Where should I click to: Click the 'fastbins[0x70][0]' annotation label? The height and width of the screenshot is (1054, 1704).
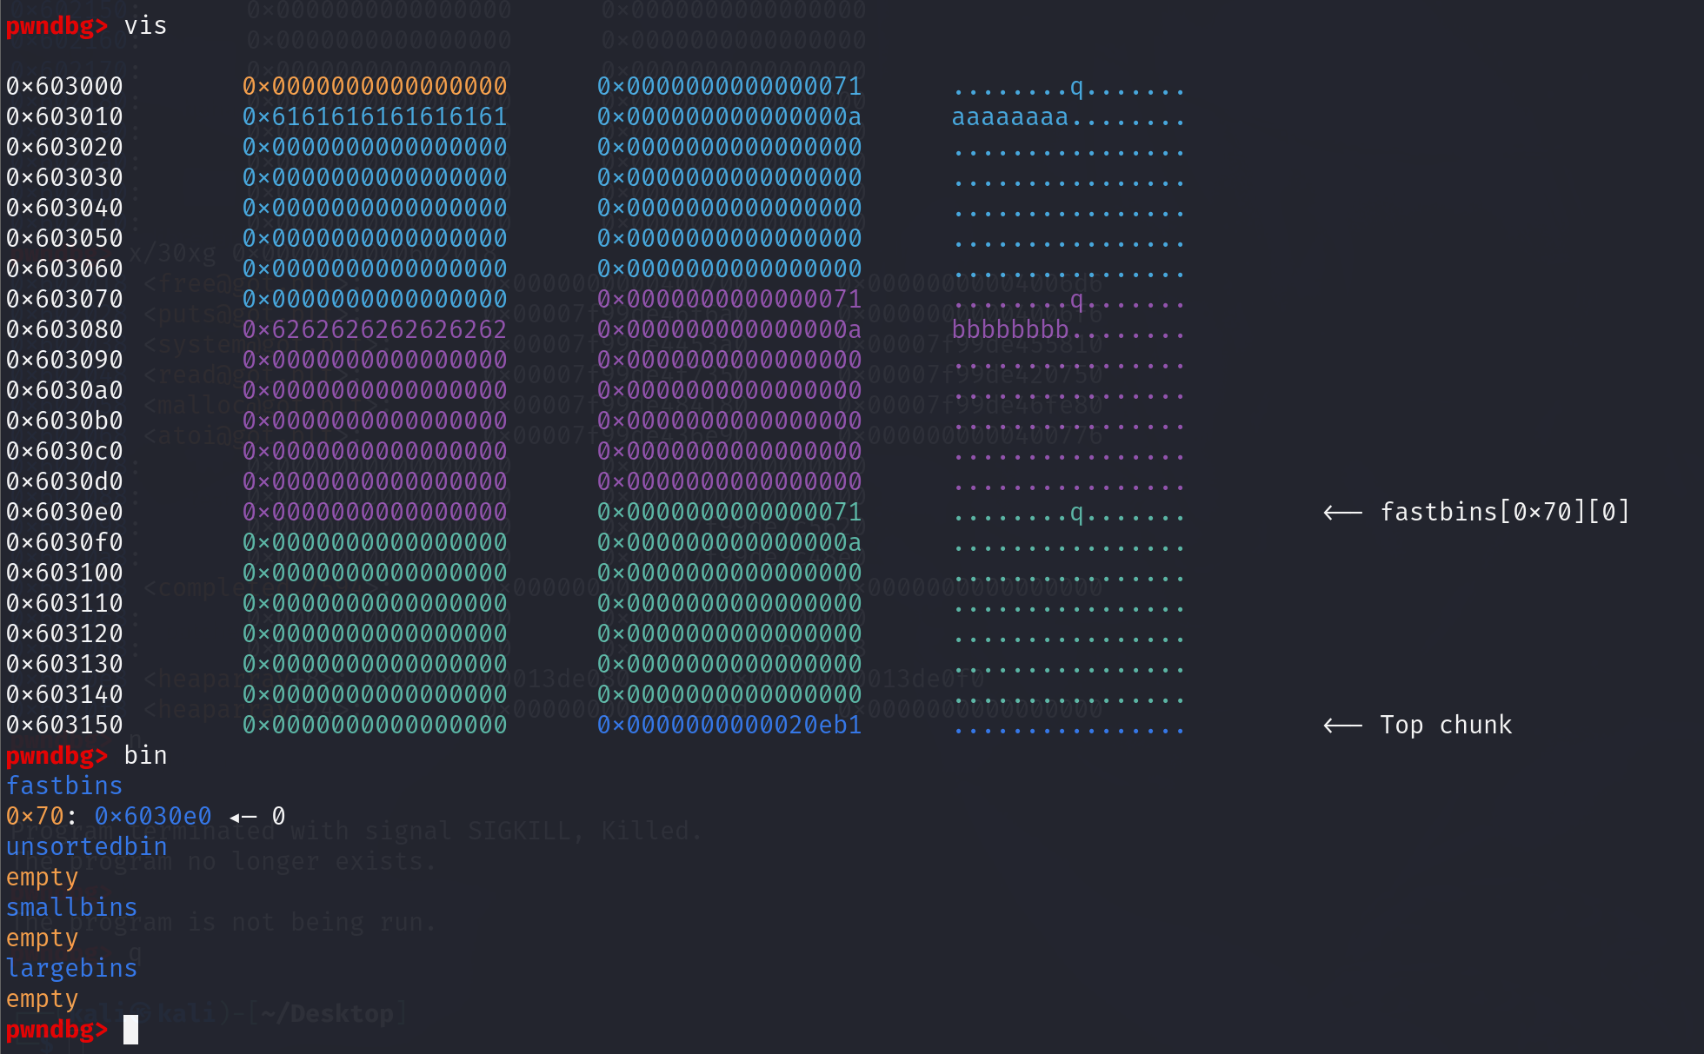[x=1505, y=512]
